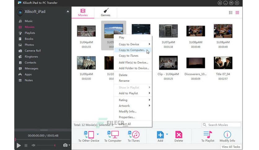Select the 1U04pAM movie thumbnail
The height and width of the screenshot is (150, 259).
point(86,31)
